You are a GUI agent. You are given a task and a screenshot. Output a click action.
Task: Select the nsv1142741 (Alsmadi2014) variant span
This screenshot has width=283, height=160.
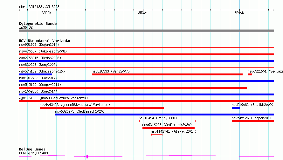[157, 135]
